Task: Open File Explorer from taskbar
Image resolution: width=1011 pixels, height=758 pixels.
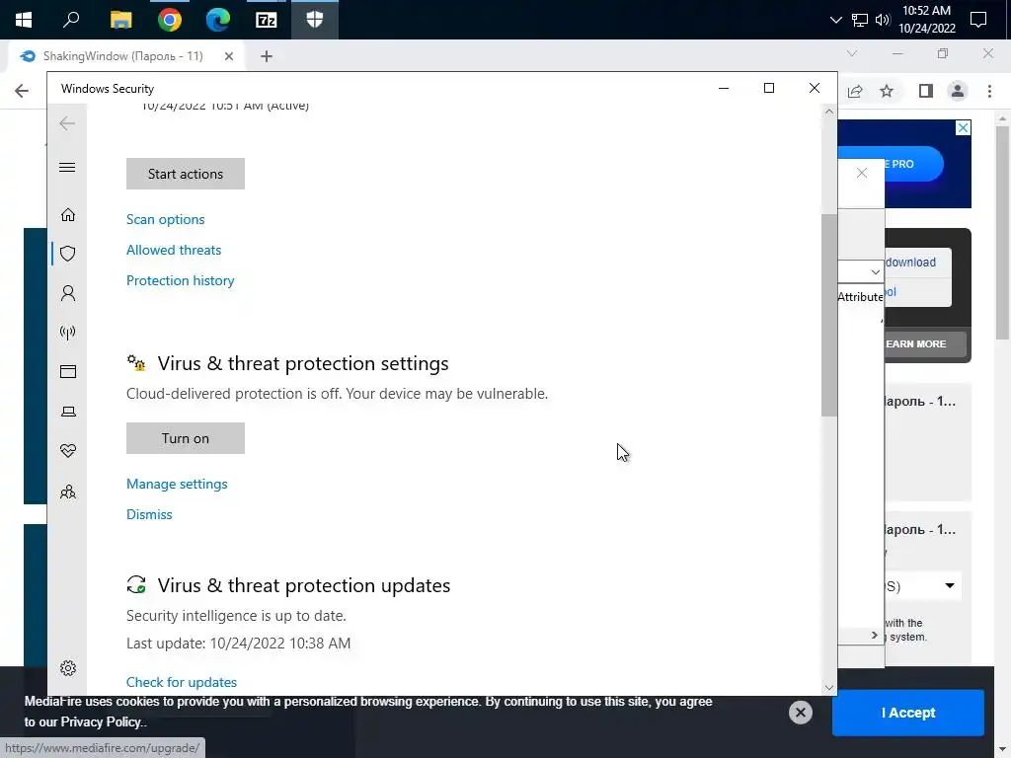Action: click(x=120, y=20)
